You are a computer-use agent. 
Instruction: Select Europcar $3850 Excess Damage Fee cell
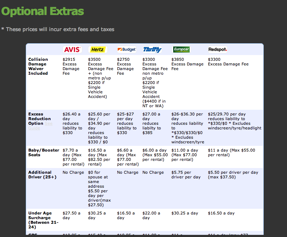point(187,64)
